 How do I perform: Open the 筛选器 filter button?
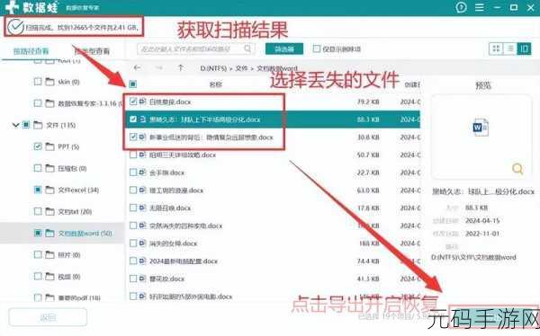[284, 49]
